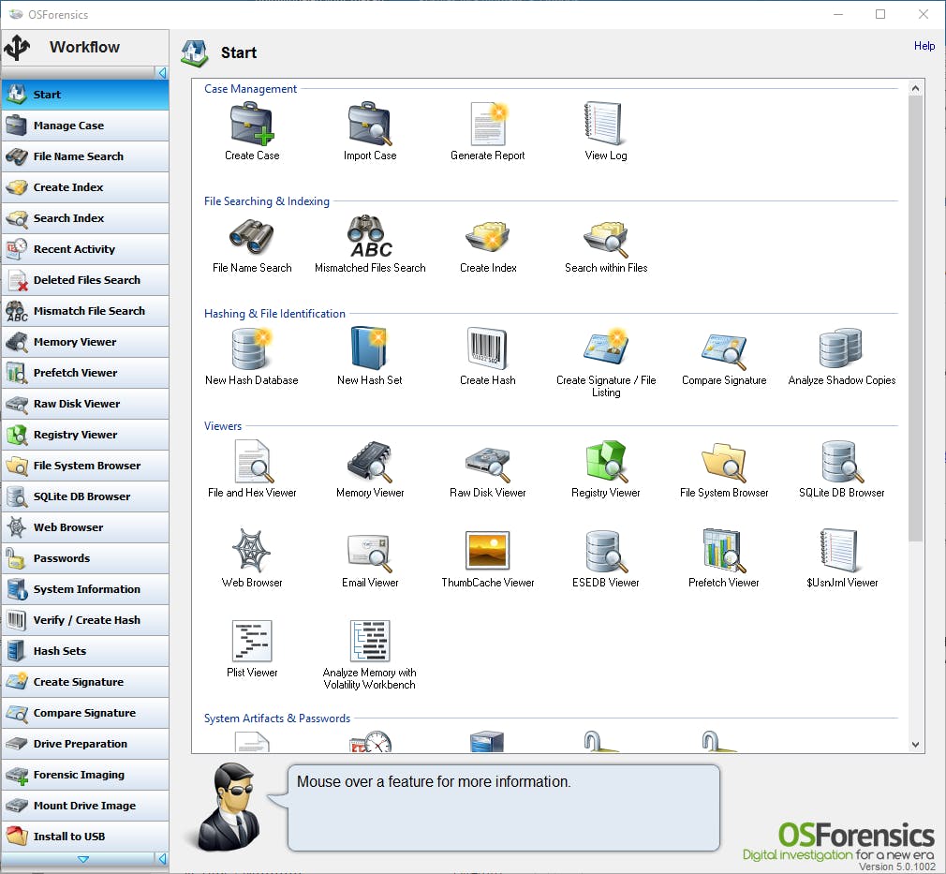Image resolution: width=946 pixels, height=874 pixels.
Task: Click the main panel scrollbar down arrow
Action: [x=915, y=744]
